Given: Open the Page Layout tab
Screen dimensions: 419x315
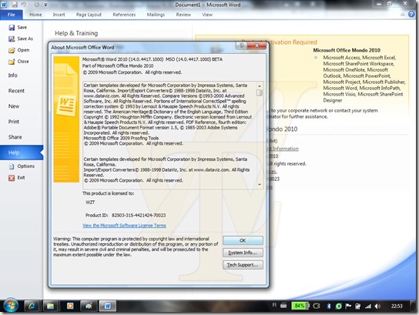Looking at the screenshot, I should pos(89,15).
